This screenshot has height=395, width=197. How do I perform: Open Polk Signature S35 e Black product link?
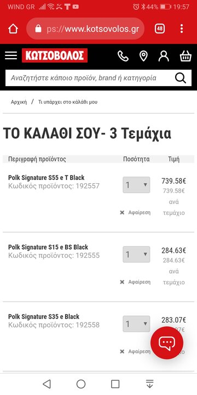44,317
